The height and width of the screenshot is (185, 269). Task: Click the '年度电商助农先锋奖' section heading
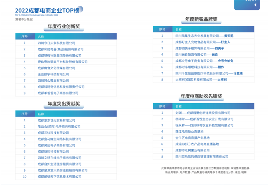click(201, 96)
